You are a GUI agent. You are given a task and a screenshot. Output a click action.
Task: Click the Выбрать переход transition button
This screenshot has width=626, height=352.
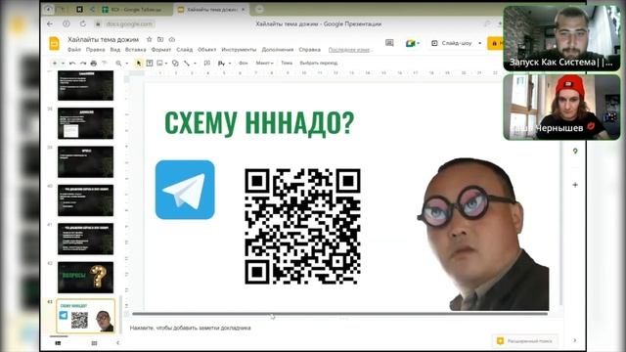pyautogui.click(x=319, y=63)
